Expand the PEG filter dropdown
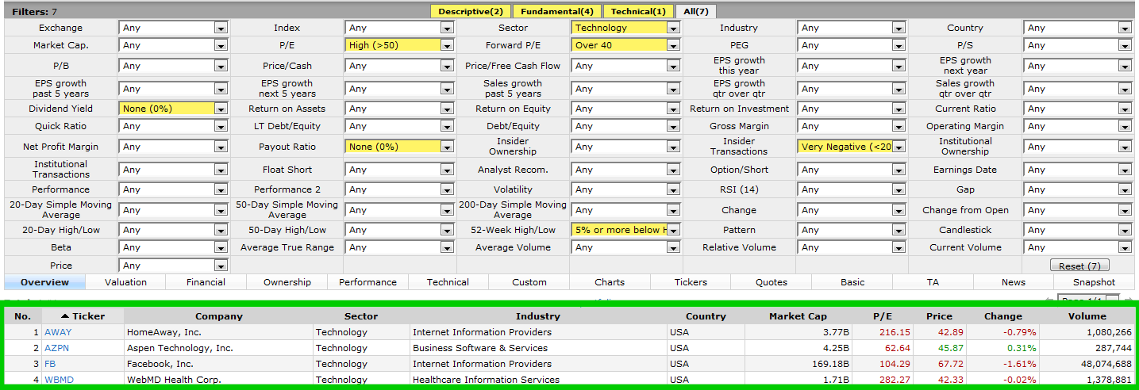 [x=852, y=45]
